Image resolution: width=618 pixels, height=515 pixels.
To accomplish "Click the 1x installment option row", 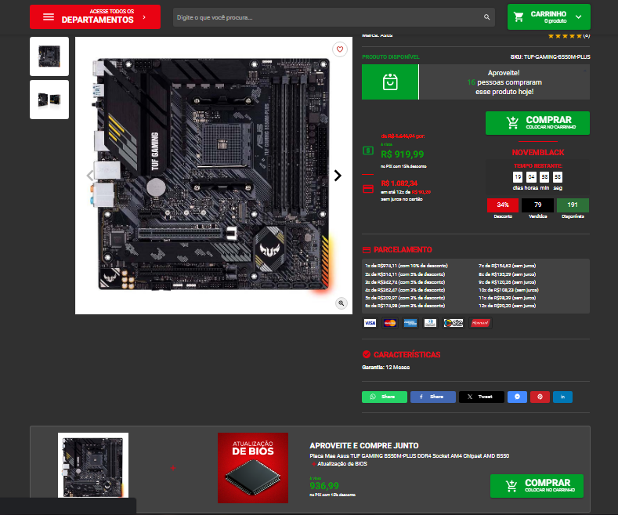I will pyautogui.click(x=407, y=266).
